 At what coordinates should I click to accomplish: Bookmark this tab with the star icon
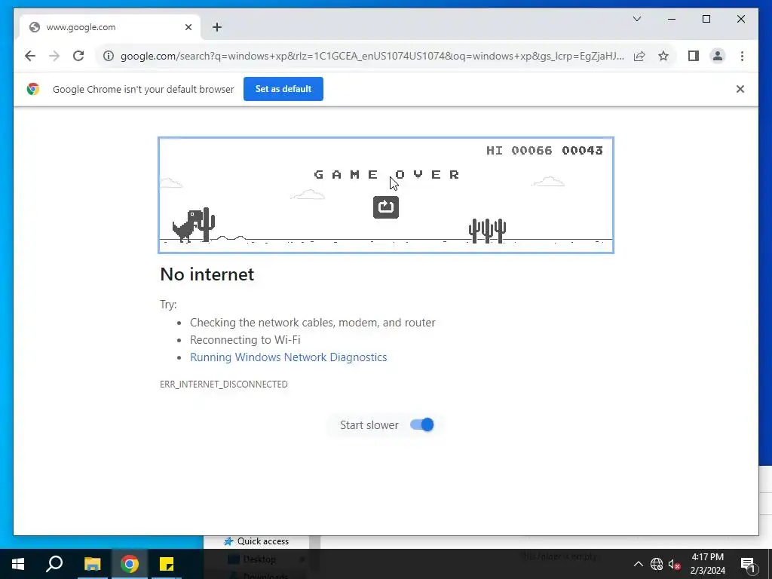(x=663, y=56)
